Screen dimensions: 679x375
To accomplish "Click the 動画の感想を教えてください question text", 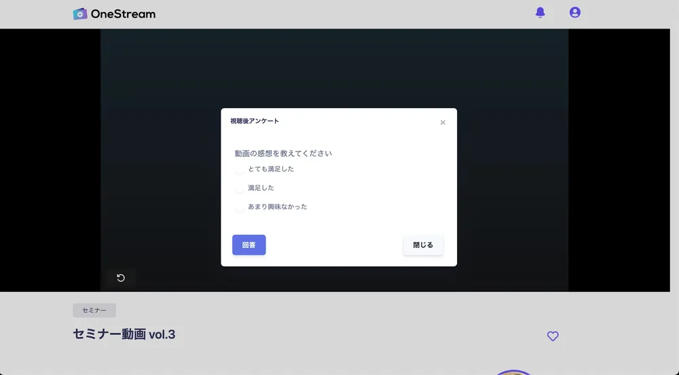I will click(283, 154).
